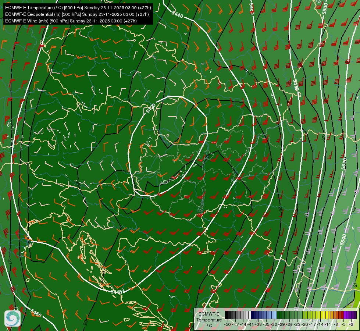The width and height of the screenshot is (360, 331).
Task: Click the -50 value on the temperature legend
Action: pyautogui.click(x=228, y=324)
